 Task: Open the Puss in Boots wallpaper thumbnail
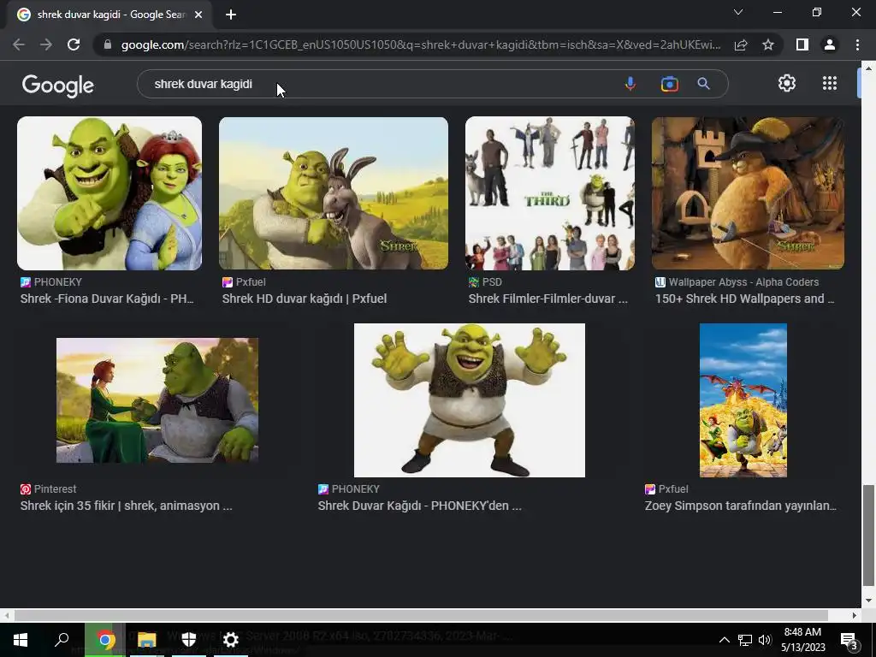click(748, 193)
